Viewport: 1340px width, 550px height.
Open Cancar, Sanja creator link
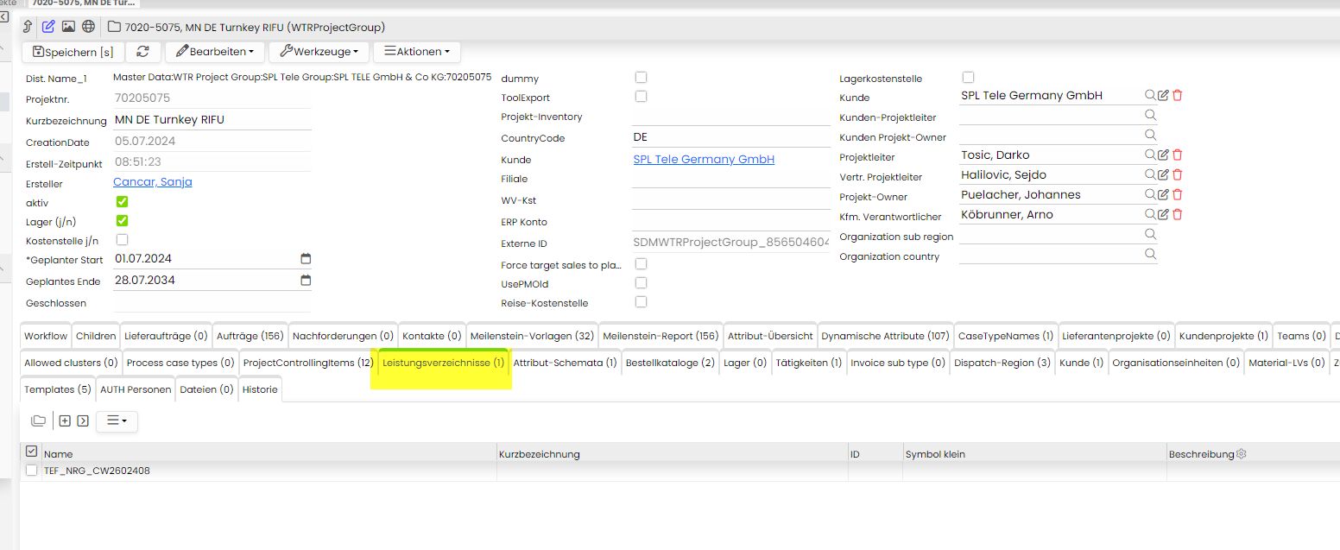[x=153, y=182]
